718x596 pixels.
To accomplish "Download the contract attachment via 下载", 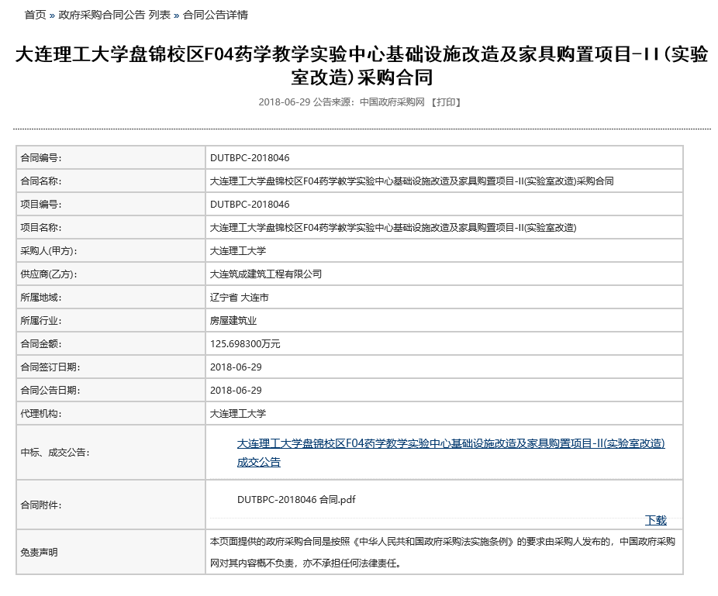I will tap(655, 520).
